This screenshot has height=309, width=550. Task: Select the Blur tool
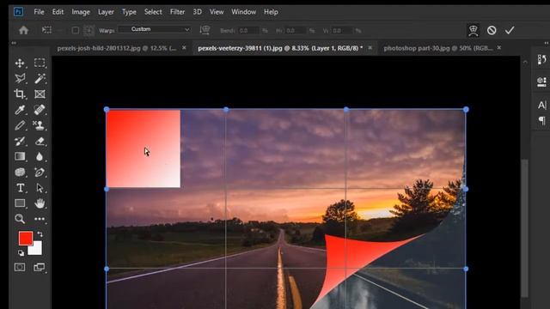point(40,156)
